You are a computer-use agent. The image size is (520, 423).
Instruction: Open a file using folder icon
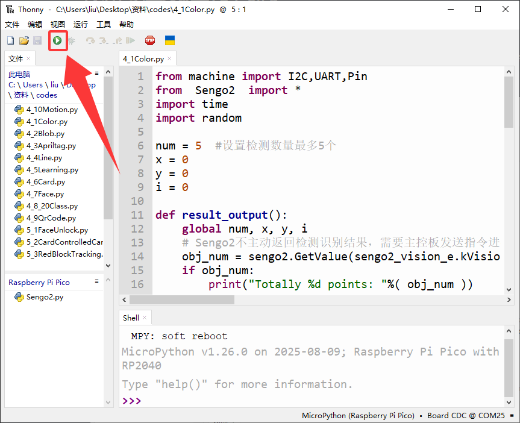[24, 40]
